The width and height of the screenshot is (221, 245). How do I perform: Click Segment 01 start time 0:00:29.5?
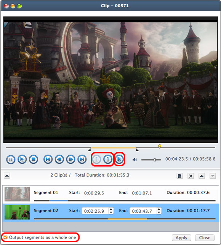pyautogui.click(x=94, y=193)
